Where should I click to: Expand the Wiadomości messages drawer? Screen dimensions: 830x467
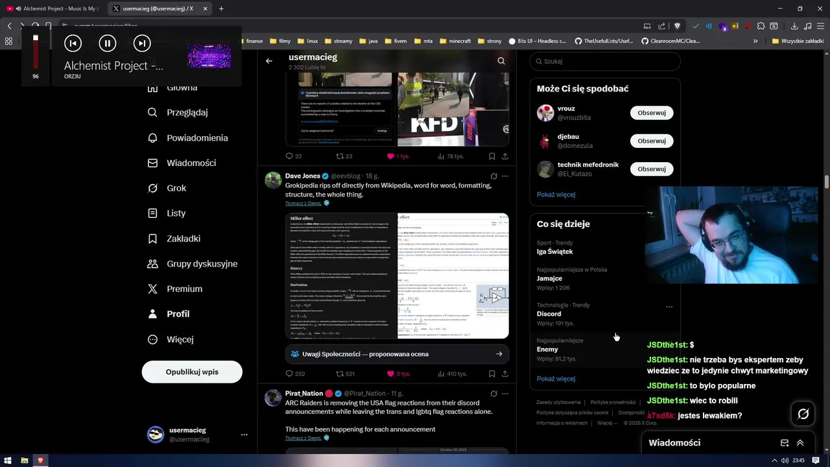click(800, 443)
